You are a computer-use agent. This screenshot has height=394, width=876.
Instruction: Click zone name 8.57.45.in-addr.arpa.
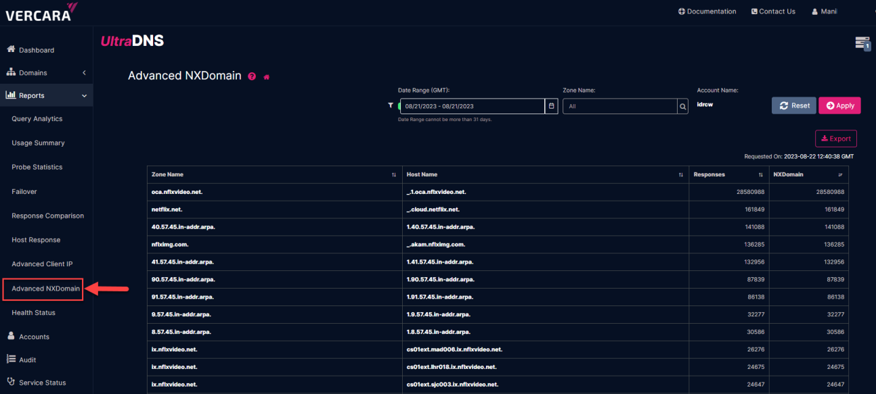click(x=181, y=333)
